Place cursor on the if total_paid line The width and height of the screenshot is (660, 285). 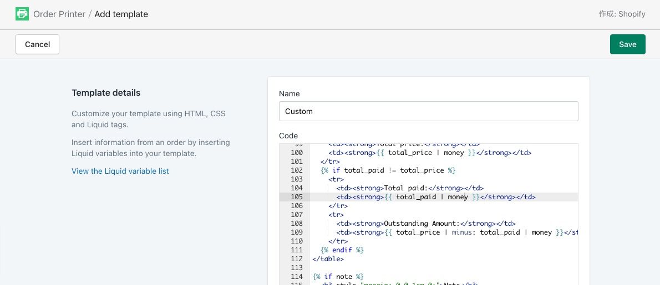pyautogui.click(x=388, y=170)
